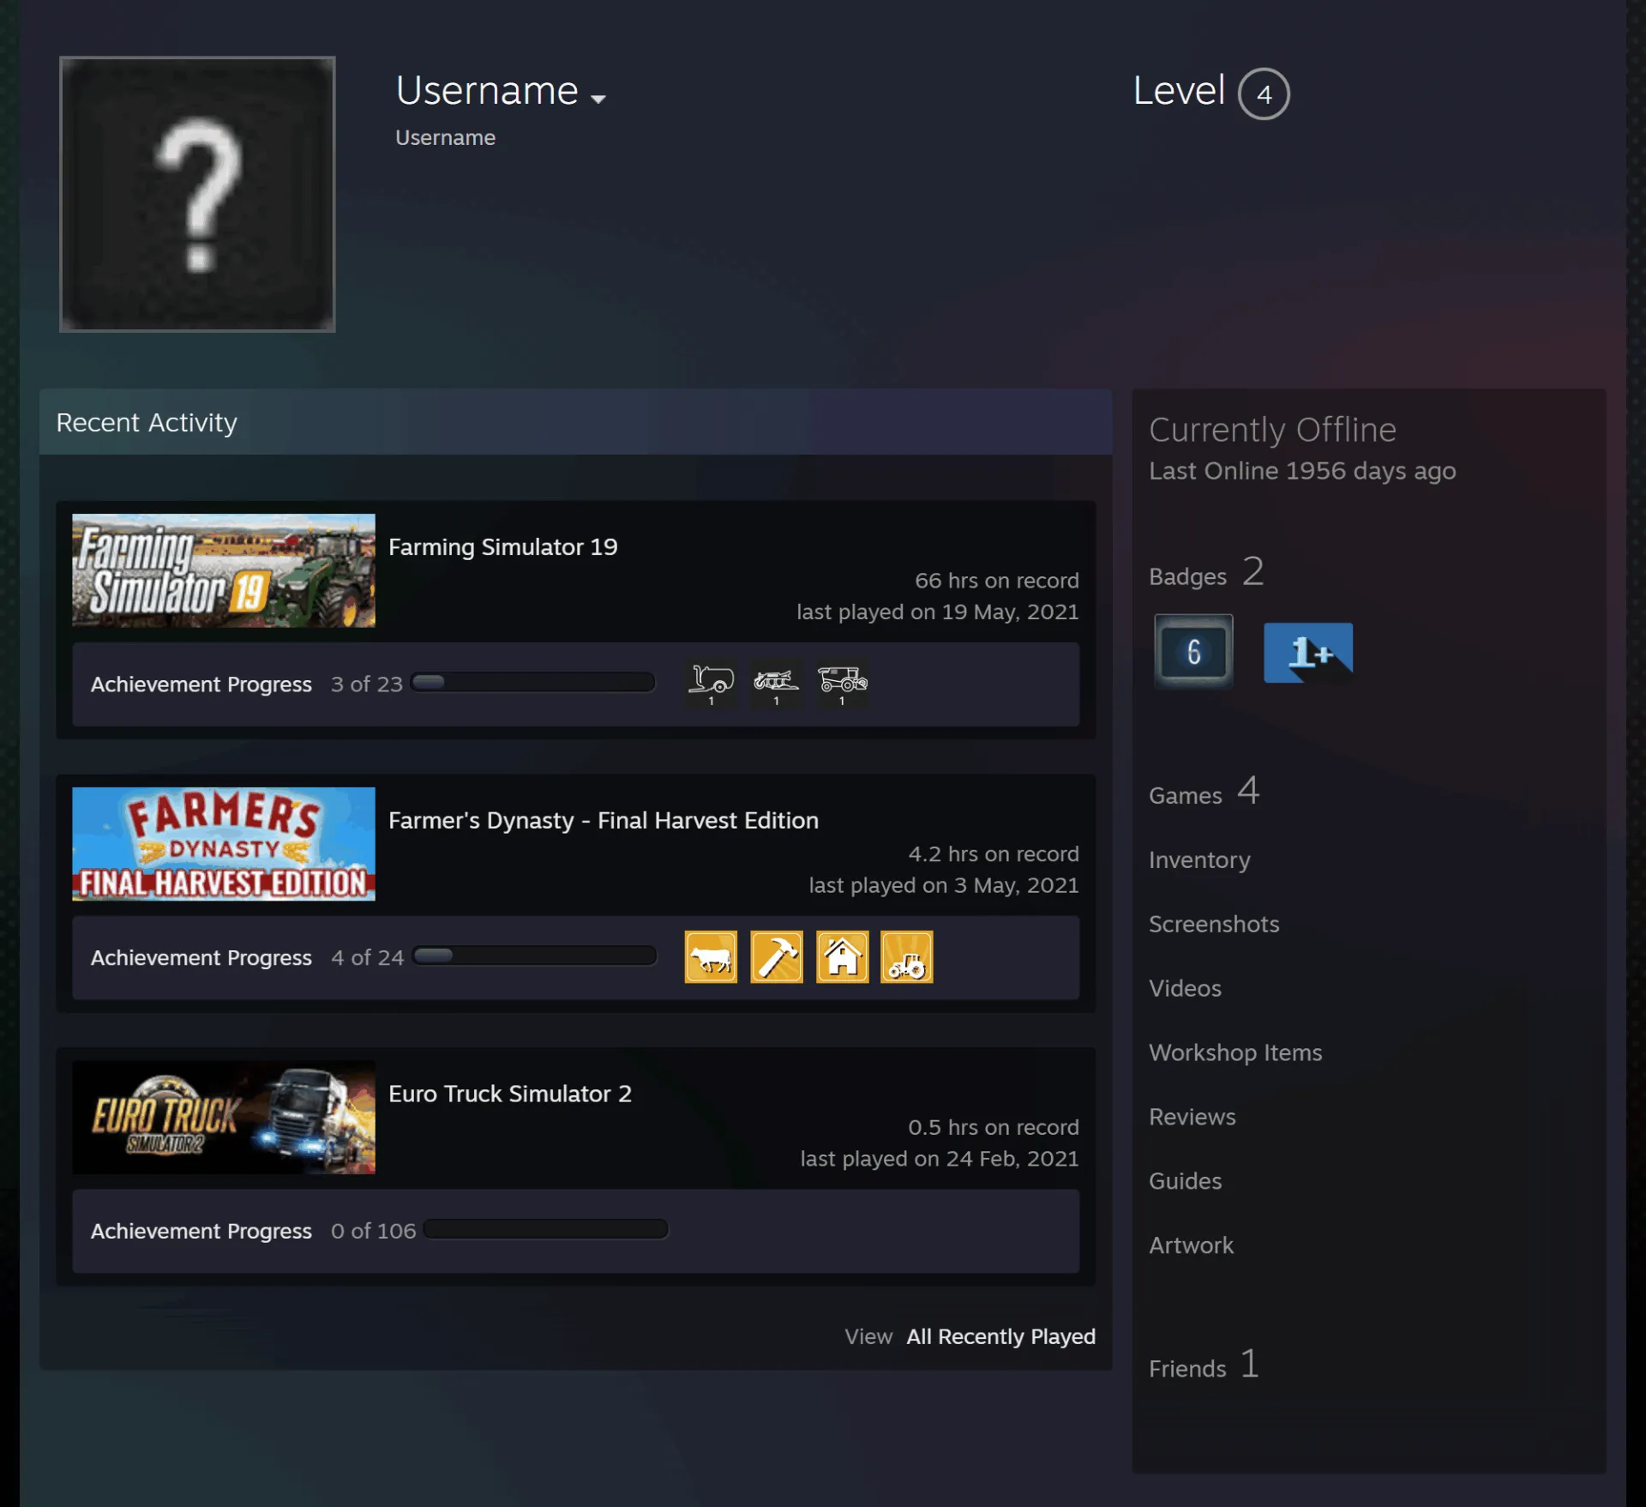Click the level 4 circle badge
This screenshot has width=1646, height=1507.
coord(1264,93)
